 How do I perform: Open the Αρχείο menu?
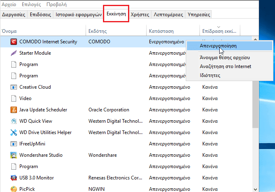tap(9, 4)
